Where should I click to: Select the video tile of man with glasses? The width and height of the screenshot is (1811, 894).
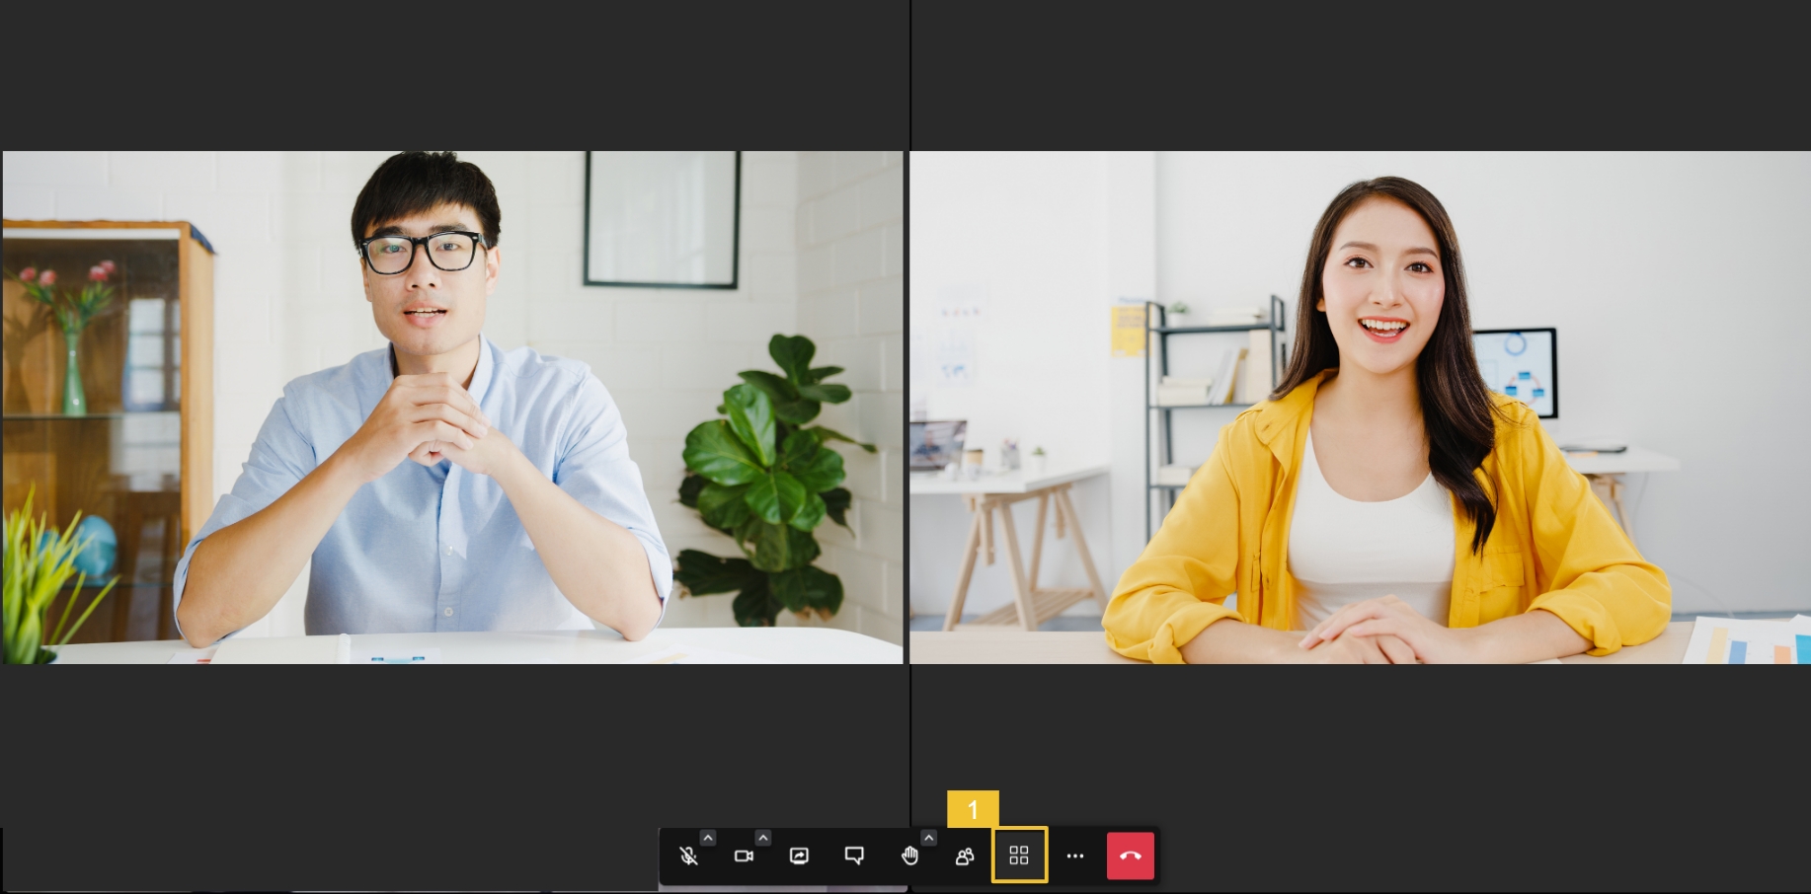pyautogui.click(x=452, y=407)
